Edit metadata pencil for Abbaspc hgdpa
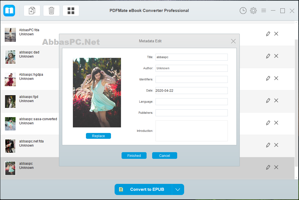Image resolution: width=299 pixels, height=200 pixels. click(x=268, y=78)
